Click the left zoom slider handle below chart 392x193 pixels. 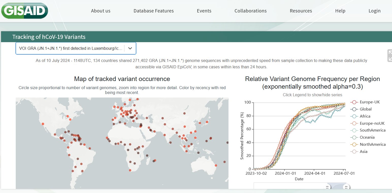coord(327,187)
